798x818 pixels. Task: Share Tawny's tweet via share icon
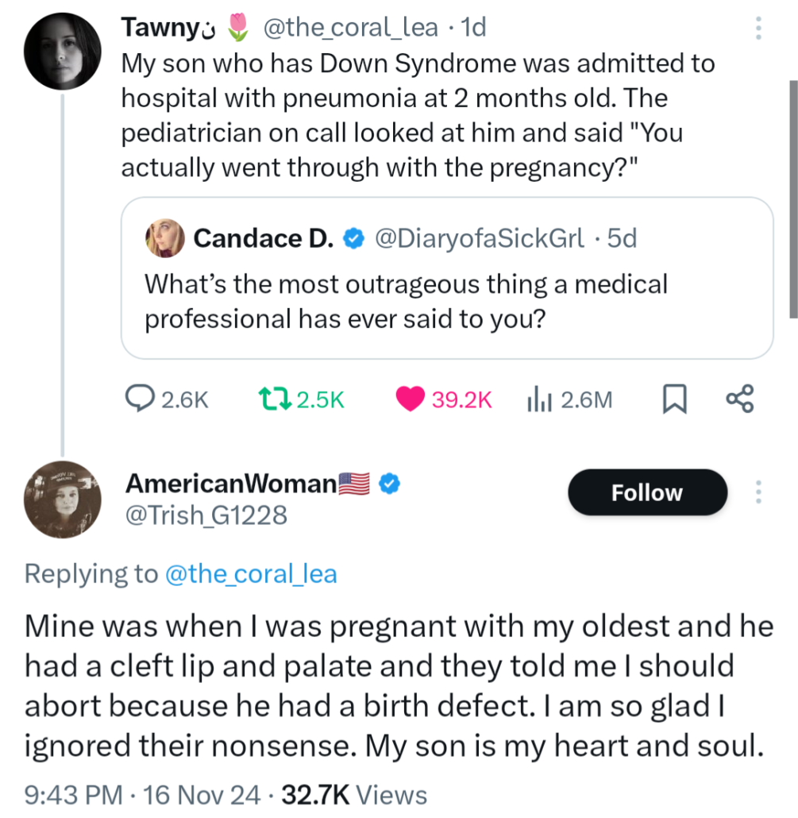point(739,399)
